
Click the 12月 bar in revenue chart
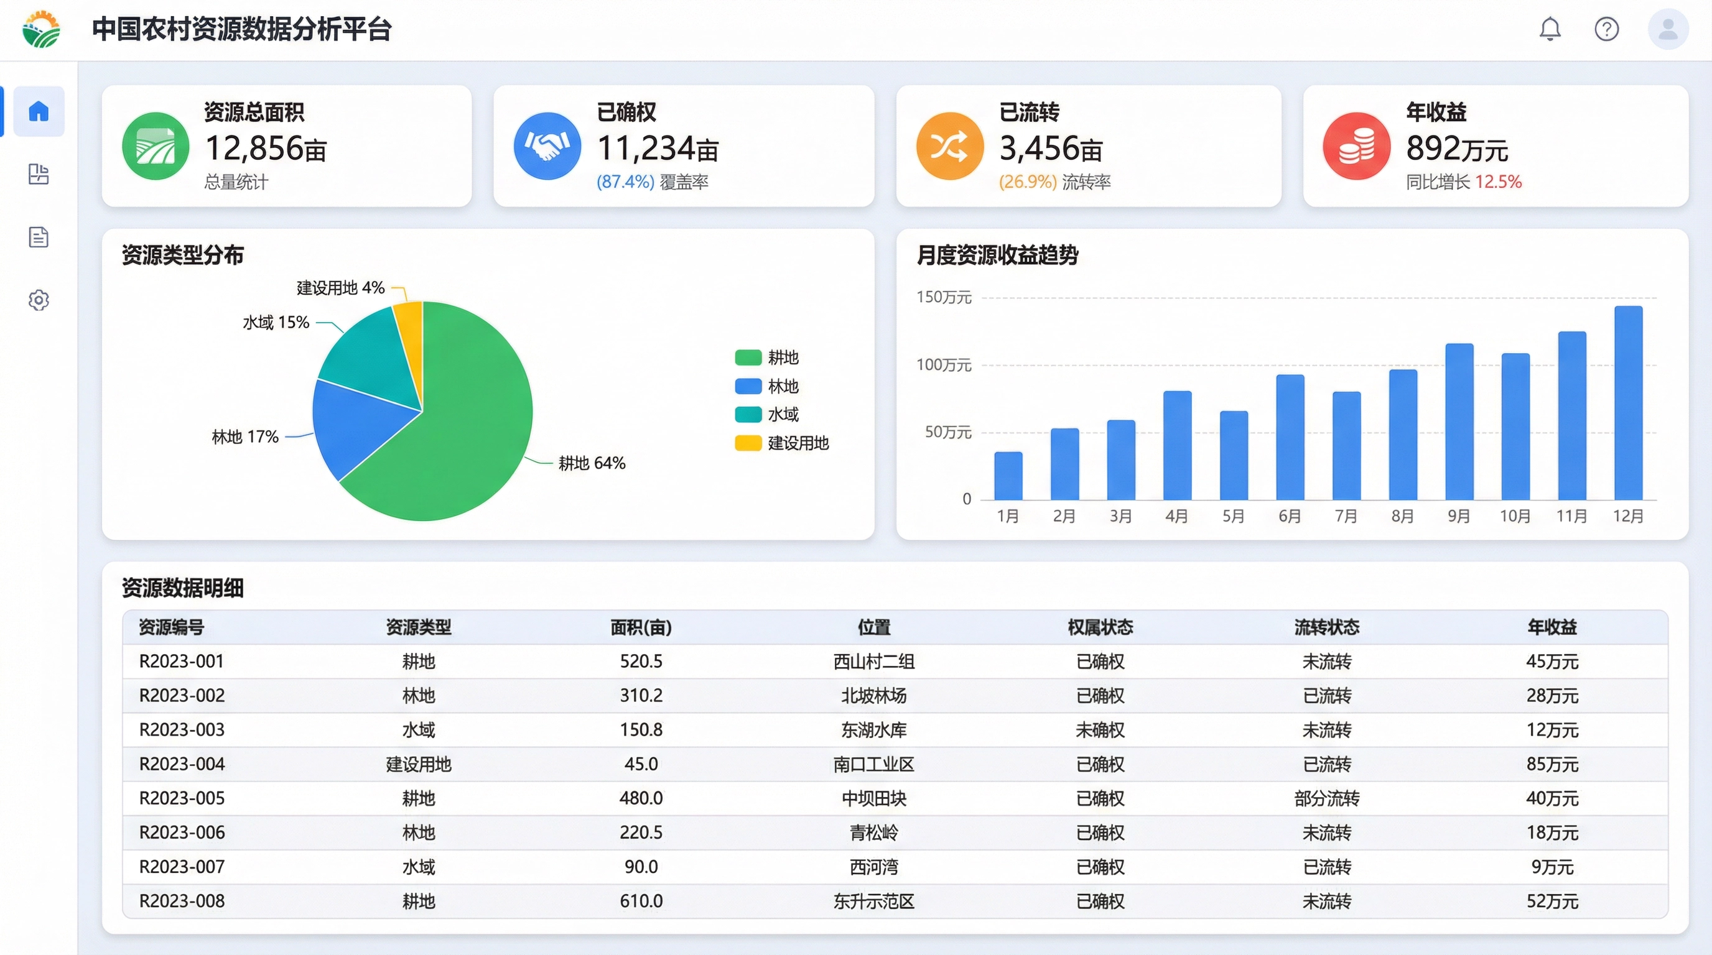1627,402
